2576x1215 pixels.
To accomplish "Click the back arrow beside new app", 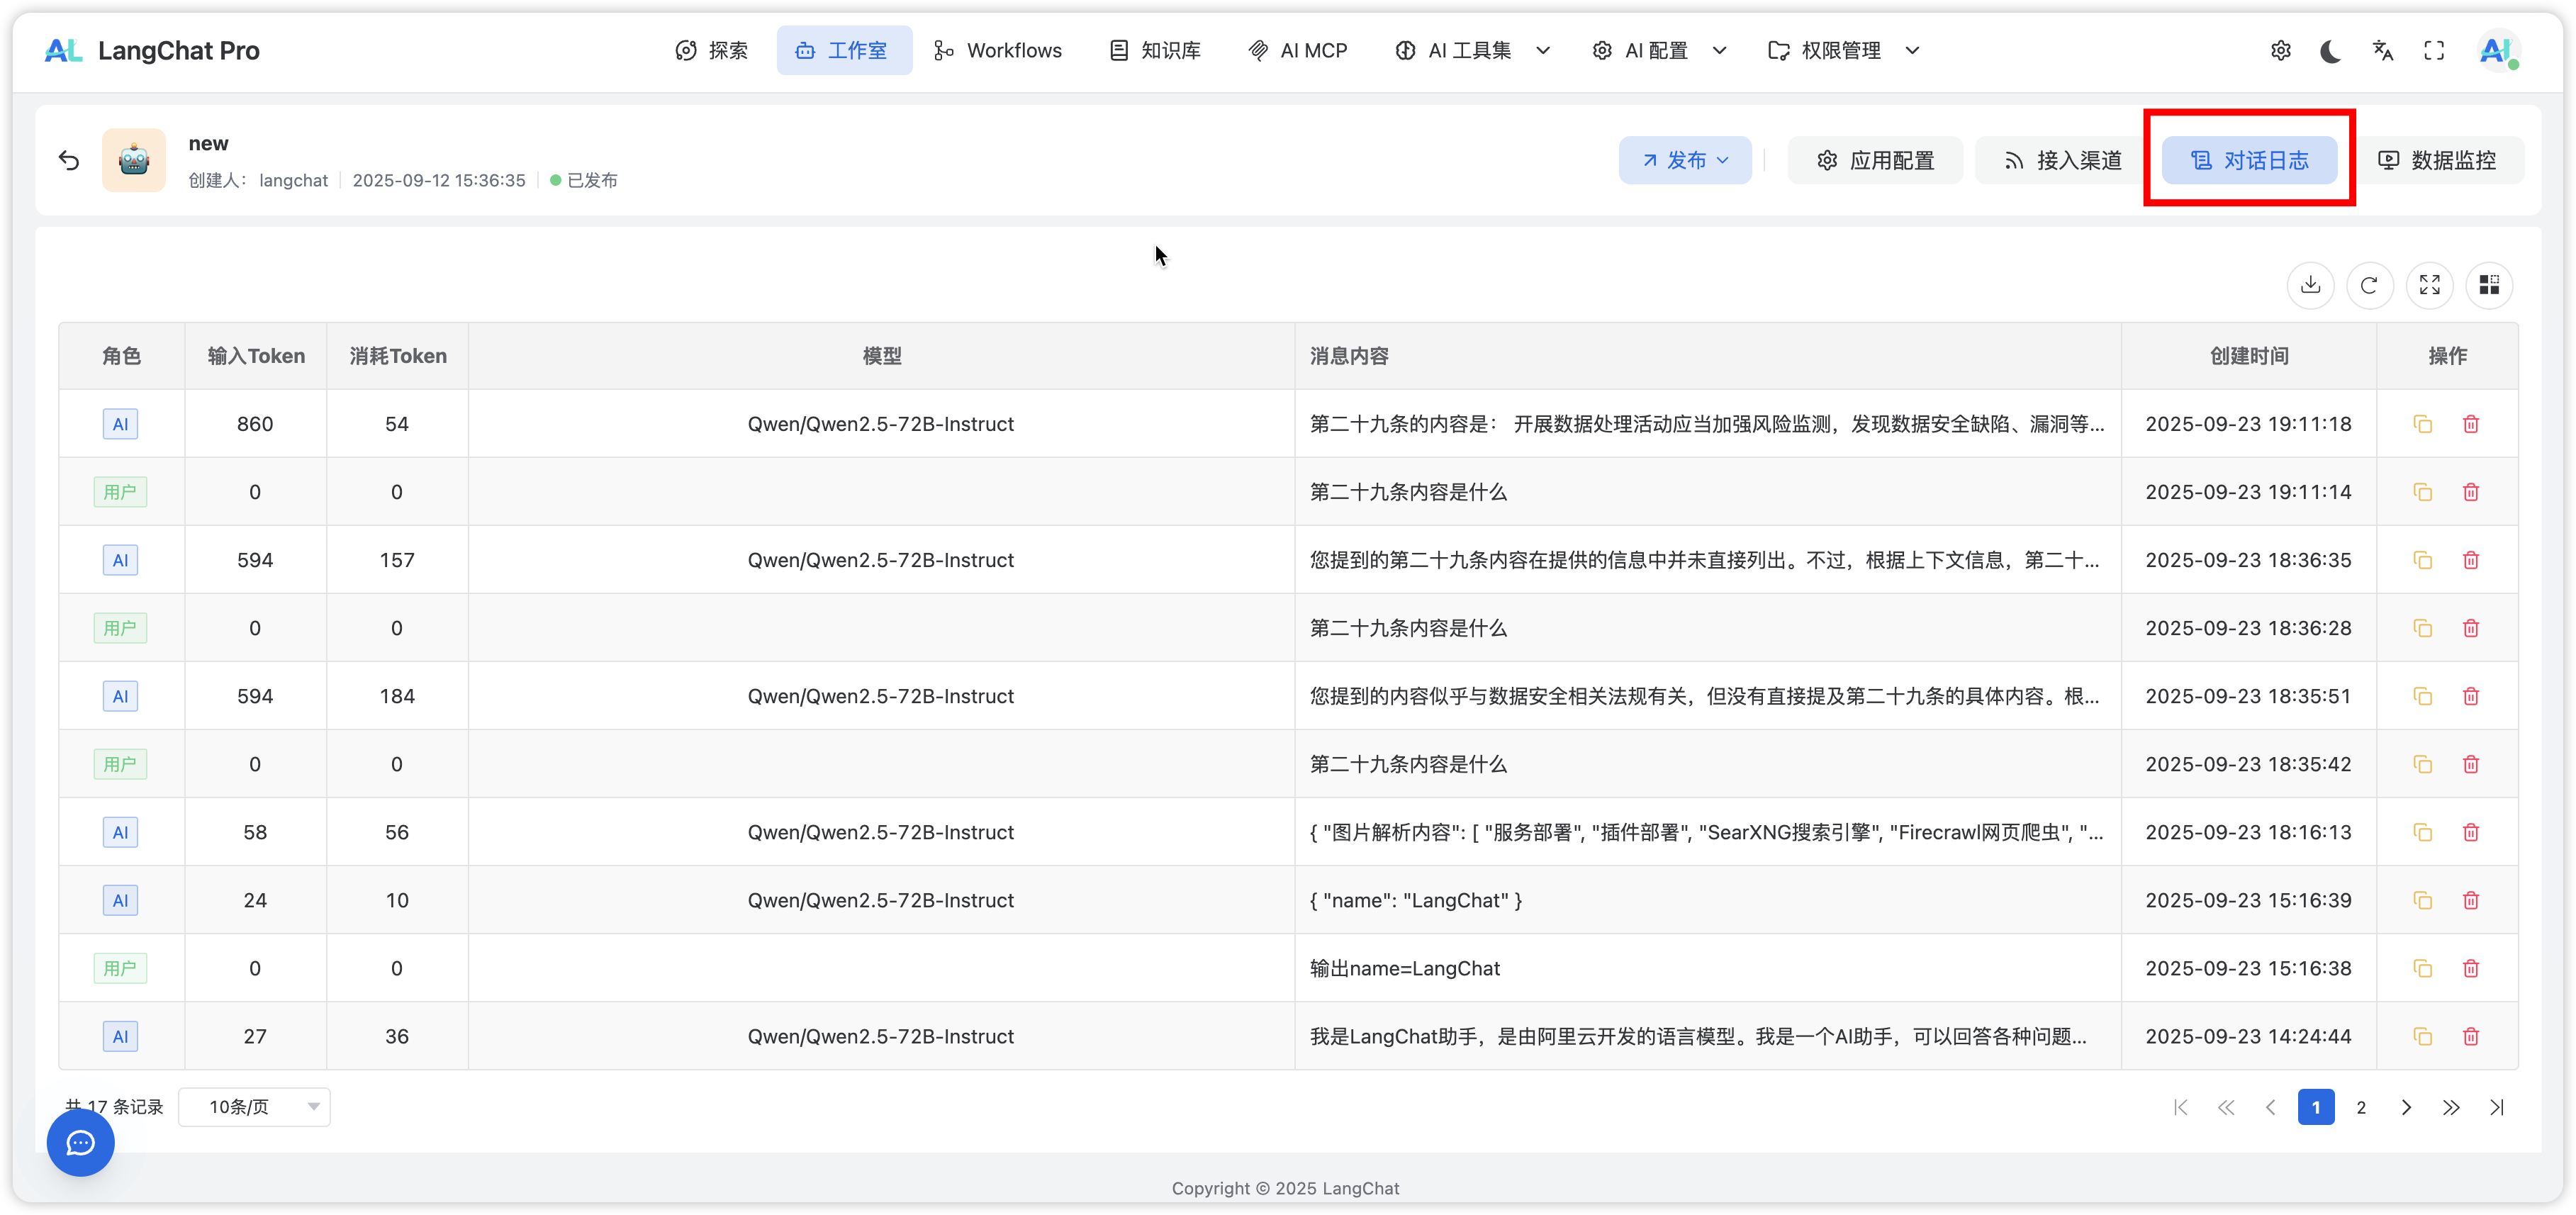I will [x=69, y=160].
